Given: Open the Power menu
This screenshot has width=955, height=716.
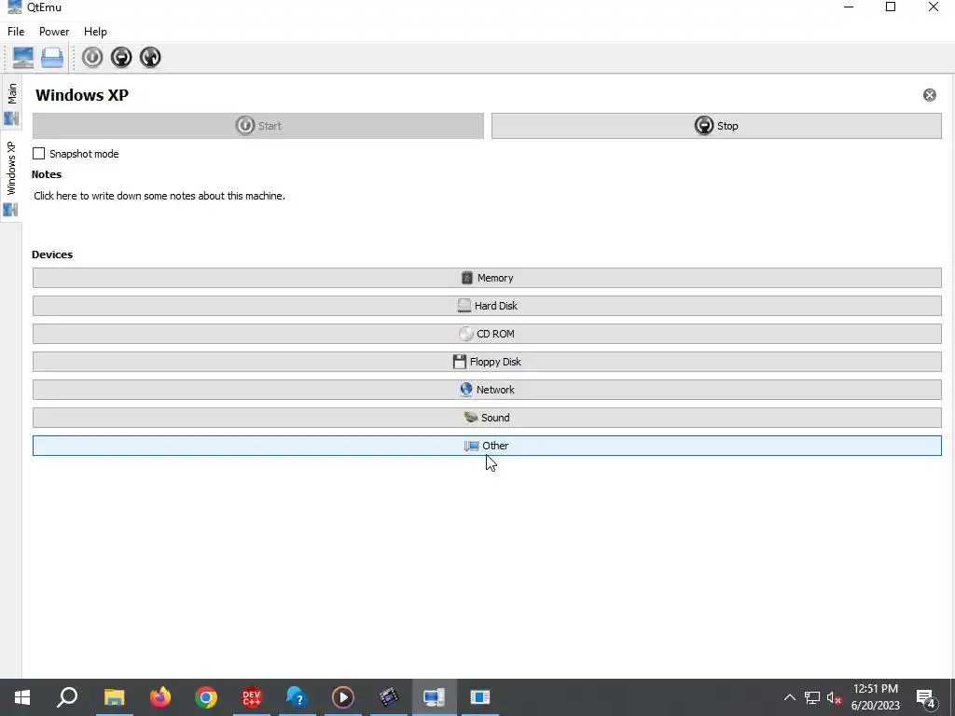Looking at the screenshot, I should coord(54,32).
